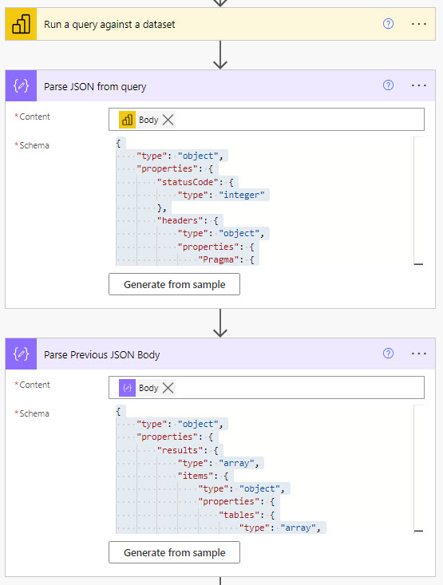Screen dimensions: 443x585
Task: Open help for Parse Previous JSON Body
Action: (388, 354)
